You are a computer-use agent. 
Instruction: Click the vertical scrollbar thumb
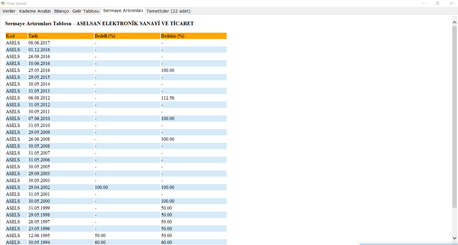(x=454, y=116)
